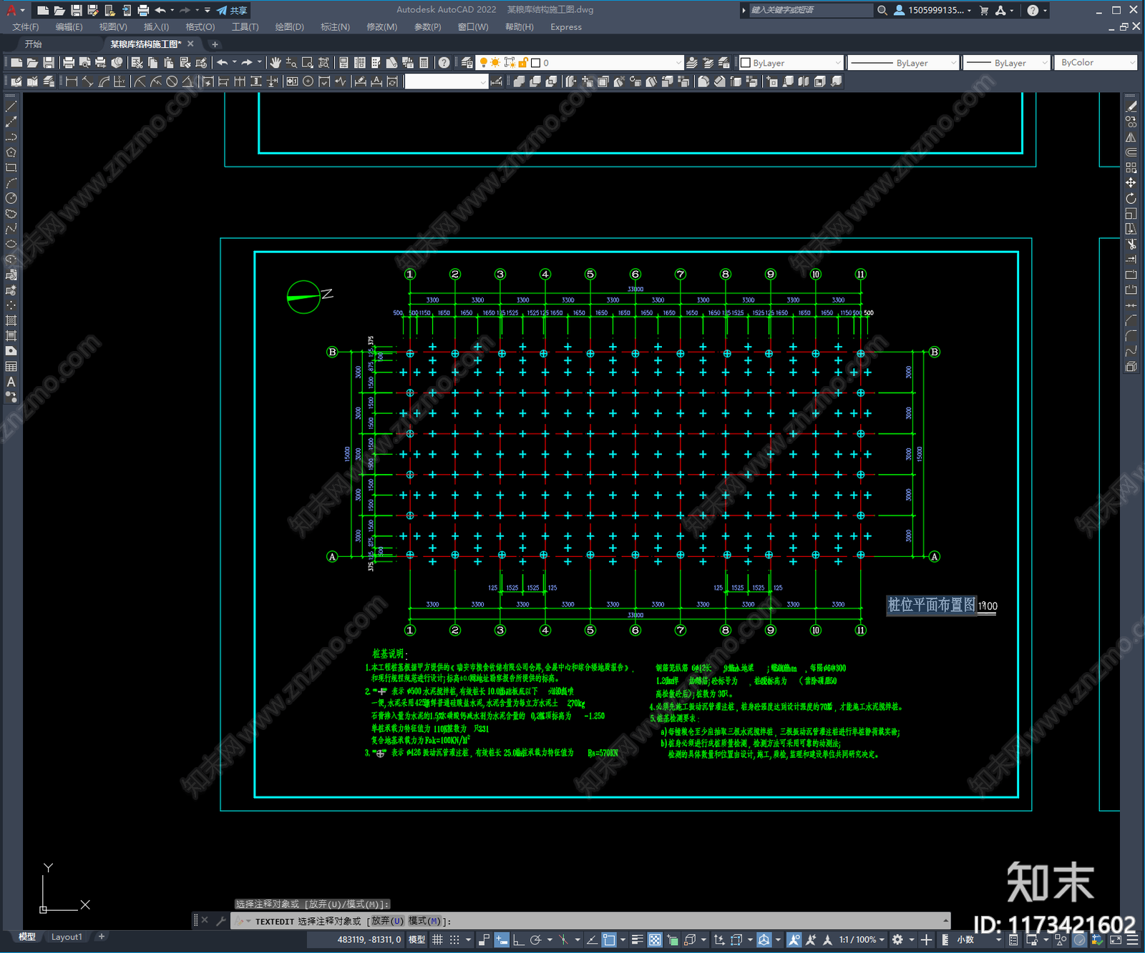The width and height of the screenshot is (1145, 953).
Task: Open the ByColor plot style dropdown
Action: tap(1096, 63)
